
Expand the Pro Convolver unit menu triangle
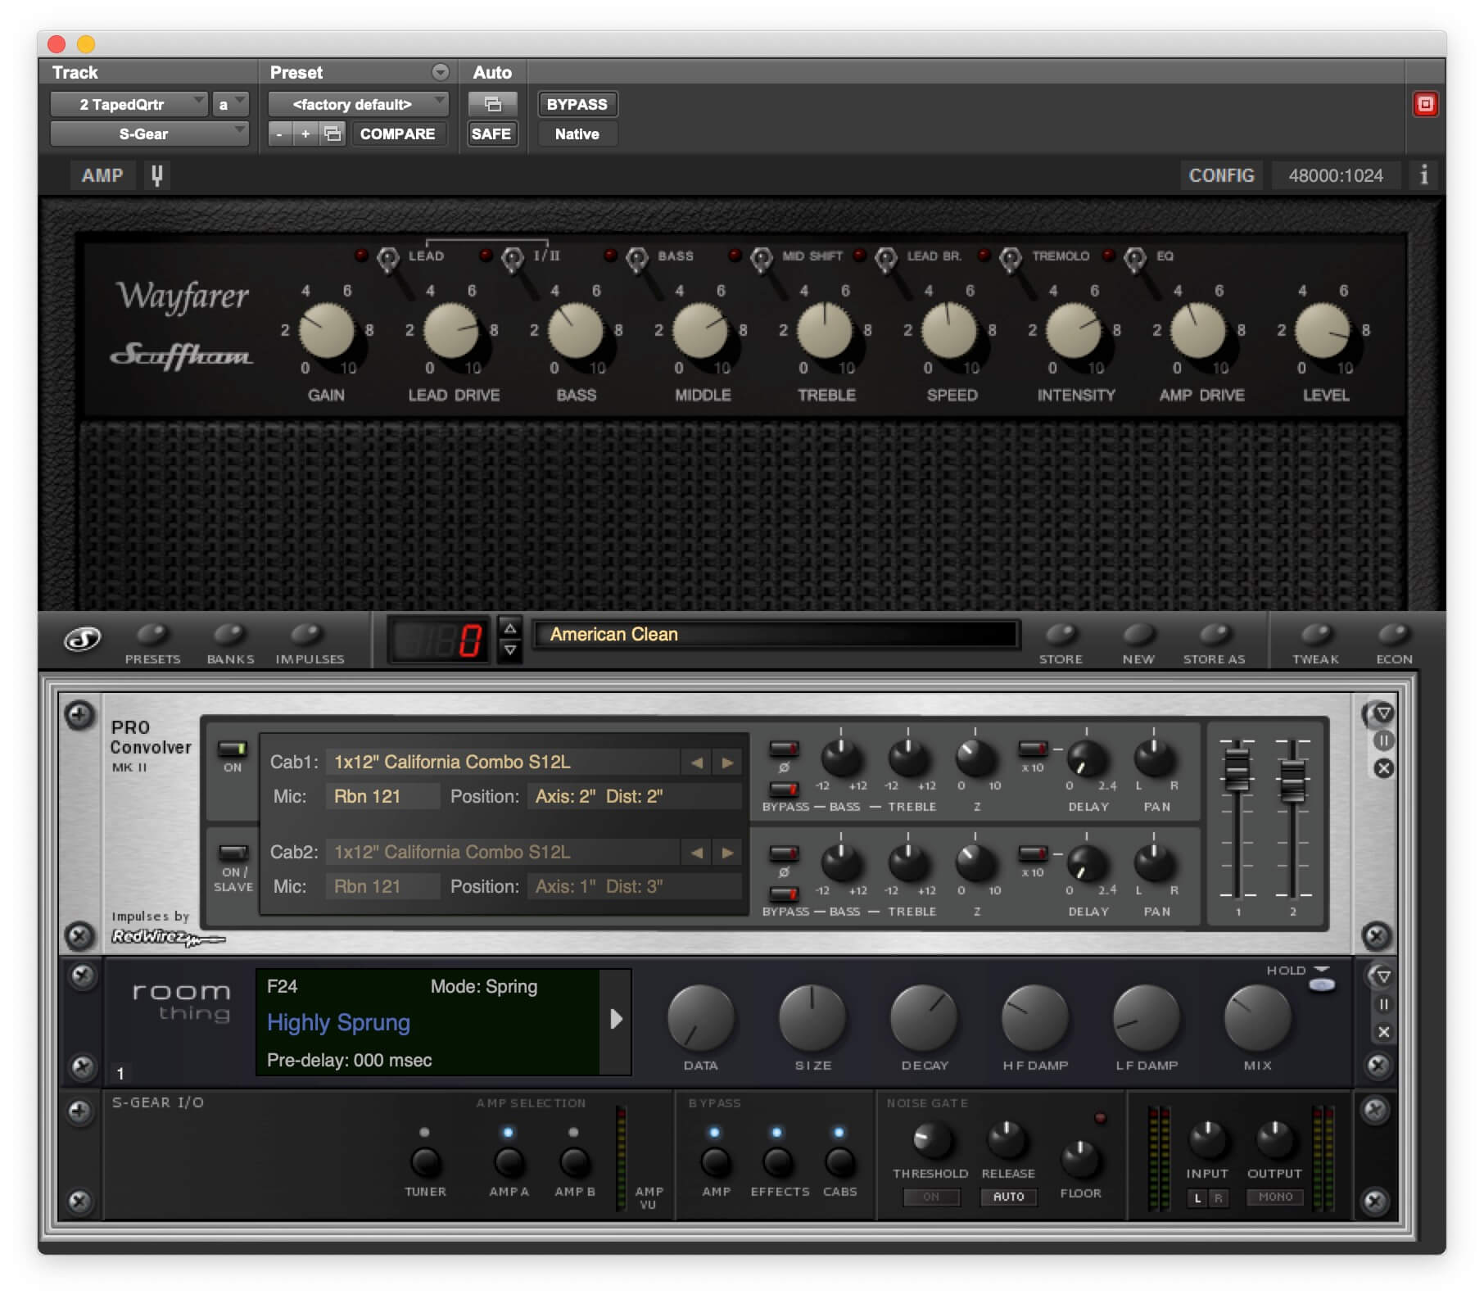click(1383, 713)
